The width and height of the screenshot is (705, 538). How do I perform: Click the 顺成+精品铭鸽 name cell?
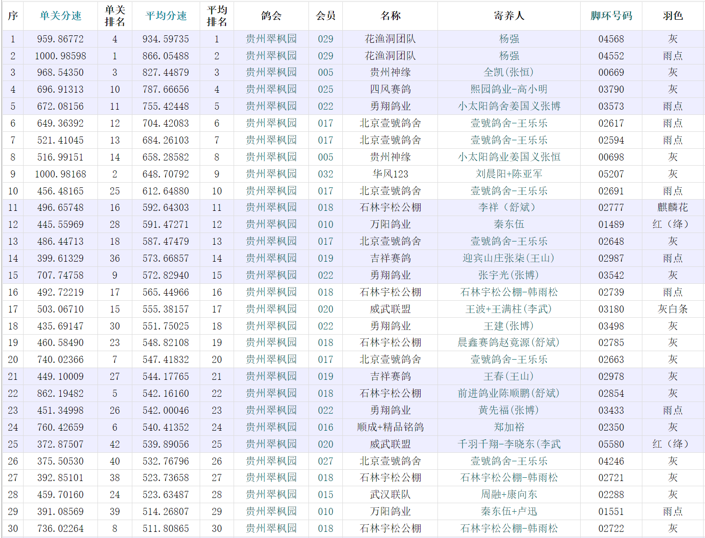(390, 427)
